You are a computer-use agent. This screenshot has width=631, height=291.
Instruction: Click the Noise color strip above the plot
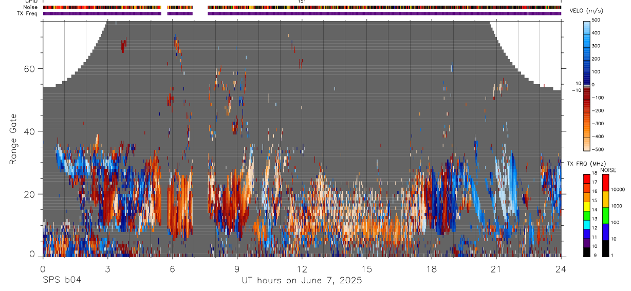click(x=302, y=8)
